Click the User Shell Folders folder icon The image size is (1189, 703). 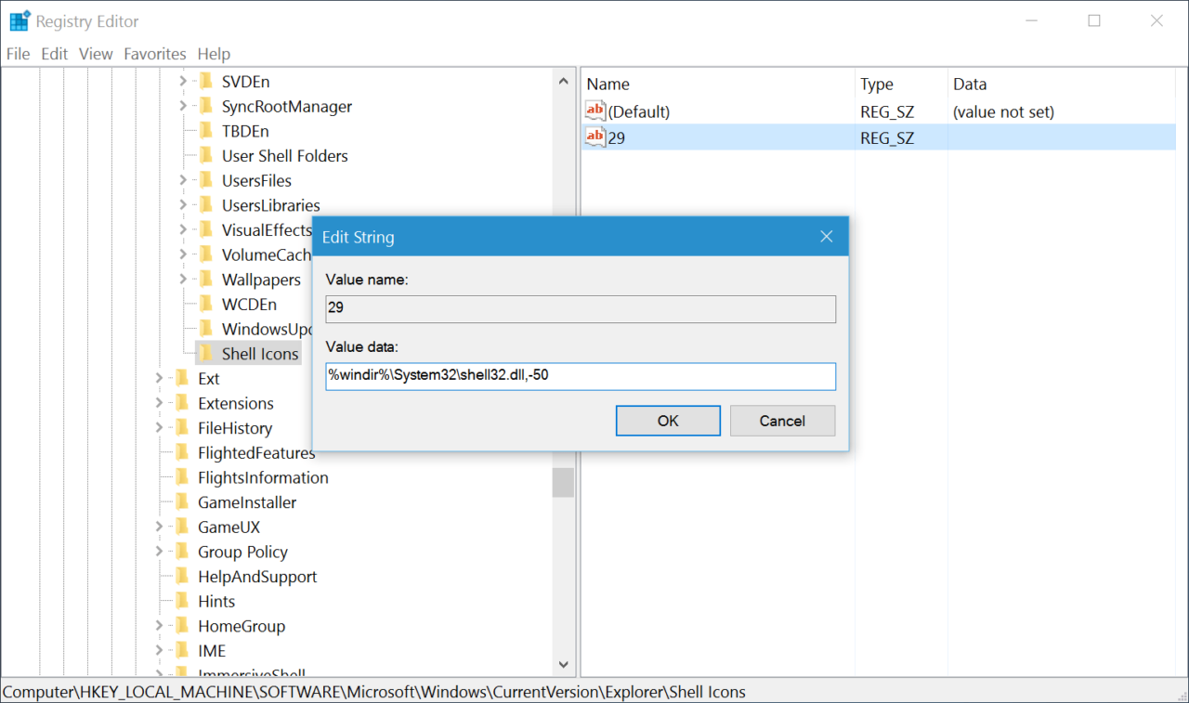point(206,155)
